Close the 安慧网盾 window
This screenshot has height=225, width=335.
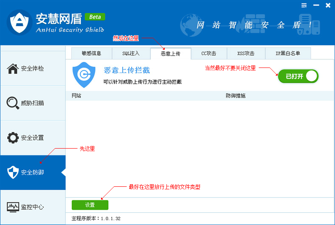pos(328,6)
